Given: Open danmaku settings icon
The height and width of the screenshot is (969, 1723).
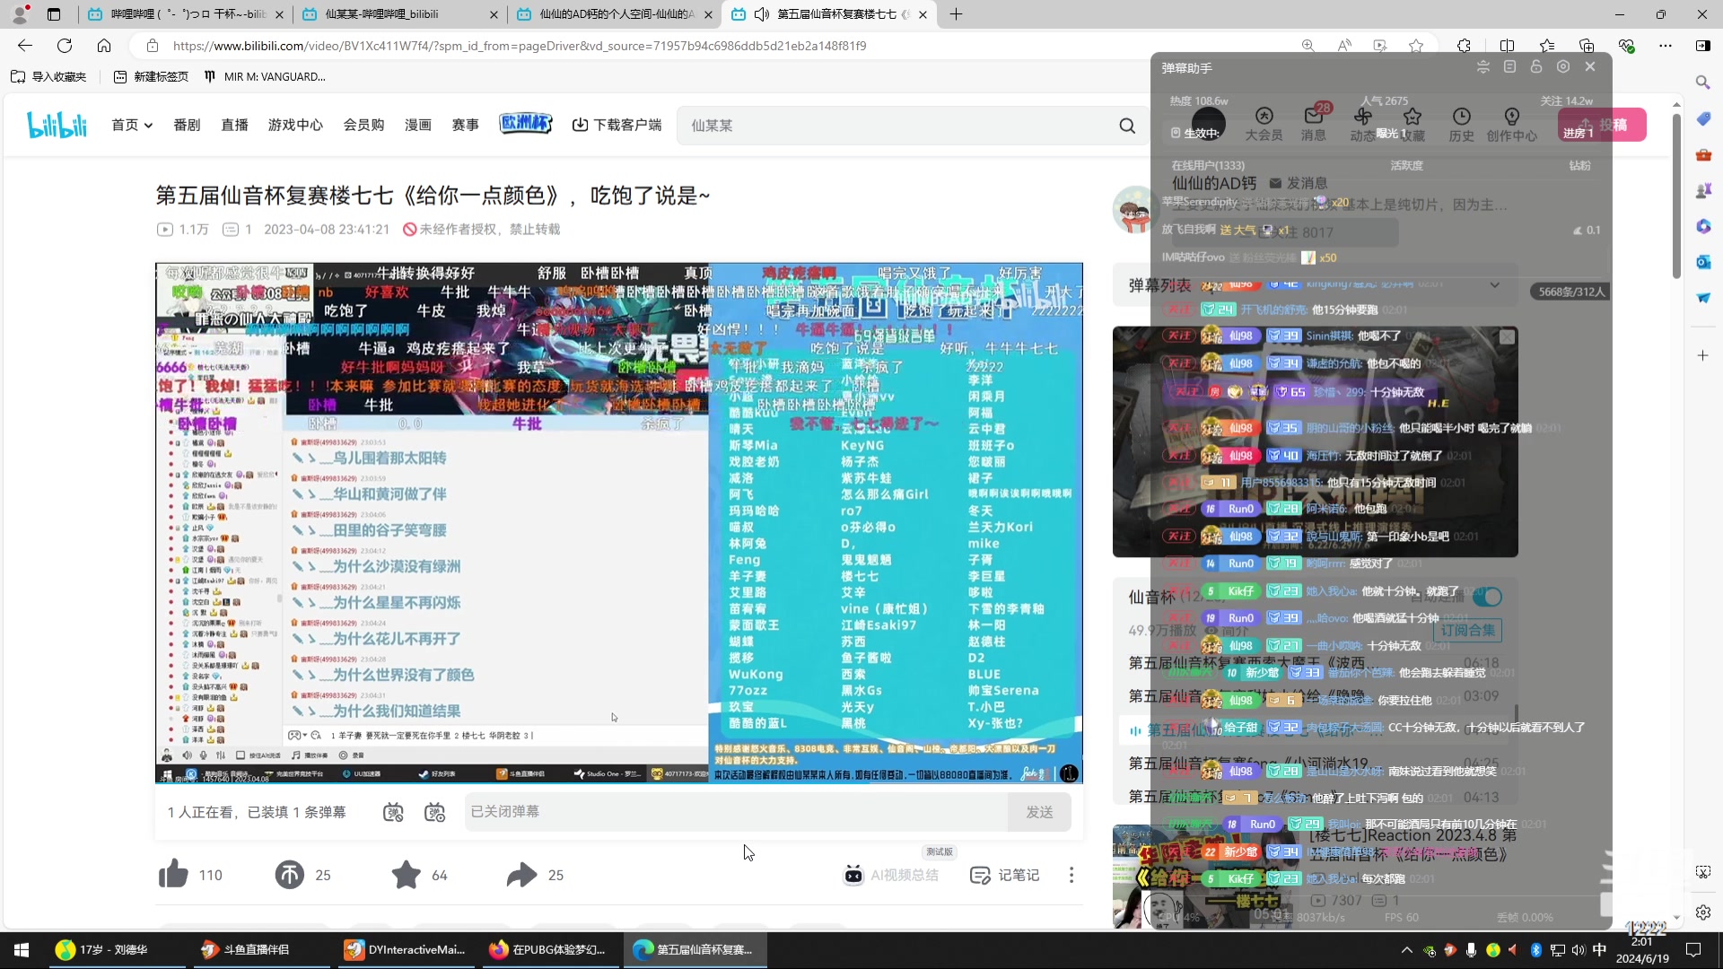Looking at the screenshot, I should click(434, 812).
